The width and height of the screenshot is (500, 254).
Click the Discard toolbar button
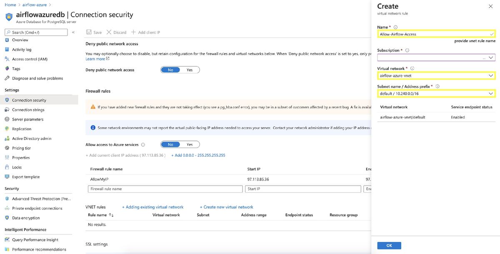click(116, 32)
